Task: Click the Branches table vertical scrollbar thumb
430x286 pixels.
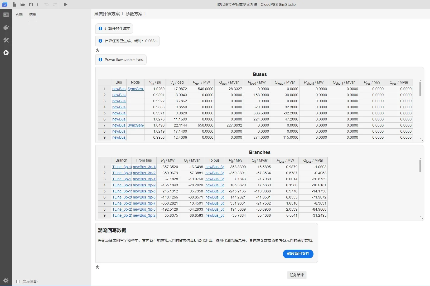Action: (x=420, y=166)
